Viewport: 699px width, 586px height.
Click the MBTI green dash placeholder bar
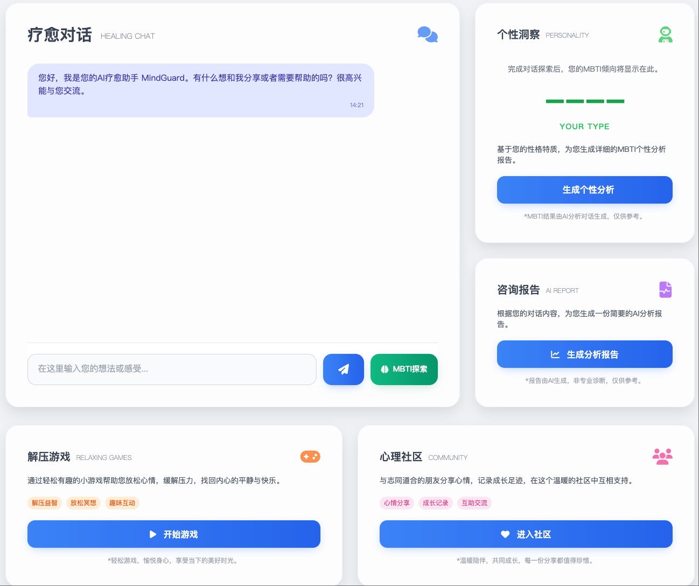(585, 101)
